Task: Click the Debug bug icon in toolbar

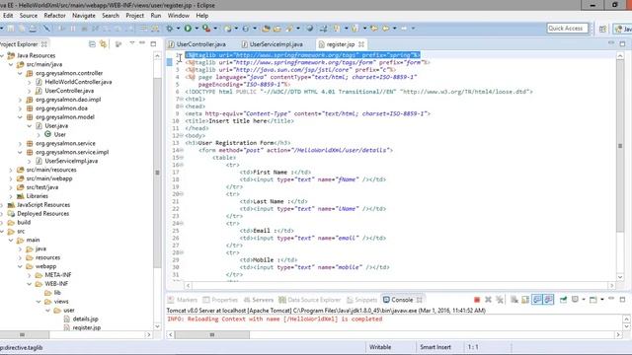Action: [170, 29]
